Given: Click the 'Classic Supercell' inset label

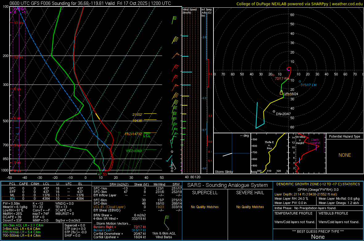Looking at the screenshot, I should click(x=315, y=141).
